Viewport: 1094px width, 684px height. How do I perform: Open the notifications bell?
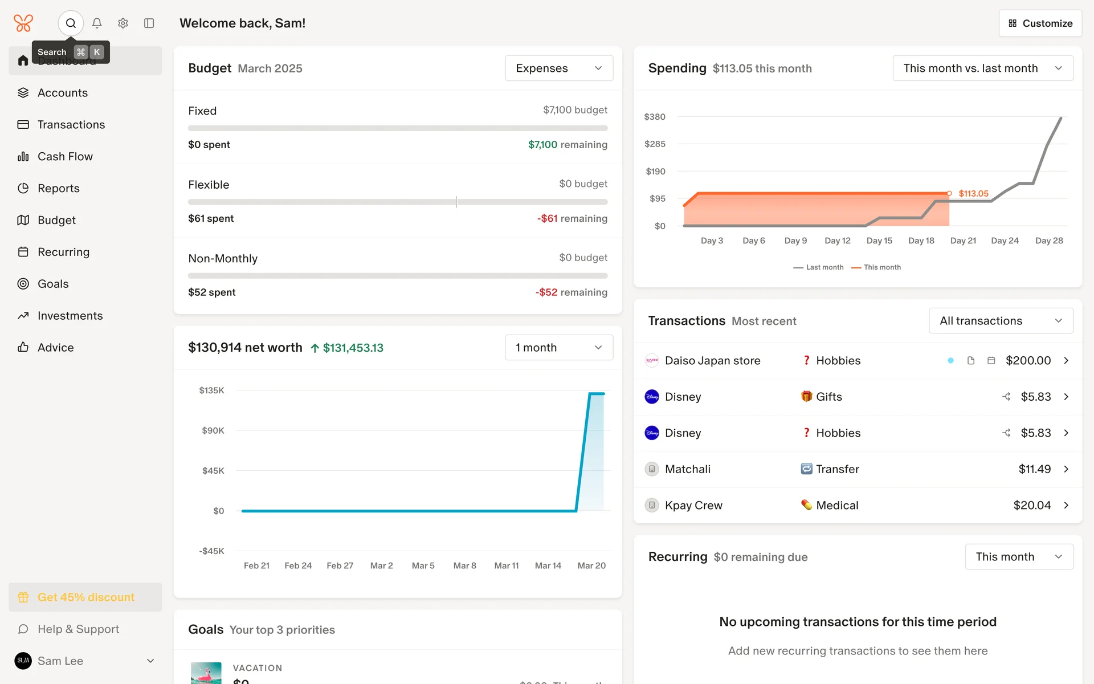click(97, 23)
